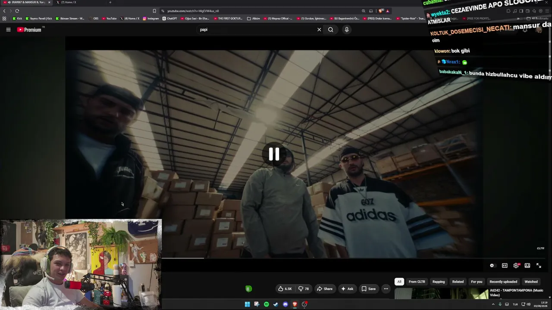The image size is (552, 310).
Task: Open the 'ChatGPT' bookmark
Action: [x=169, y=19]
